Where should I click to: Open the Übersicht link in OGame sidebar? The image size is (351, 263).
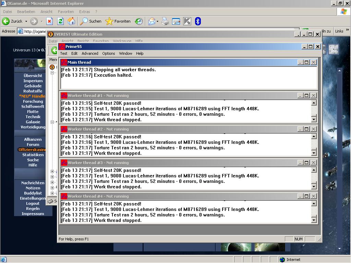33,76
